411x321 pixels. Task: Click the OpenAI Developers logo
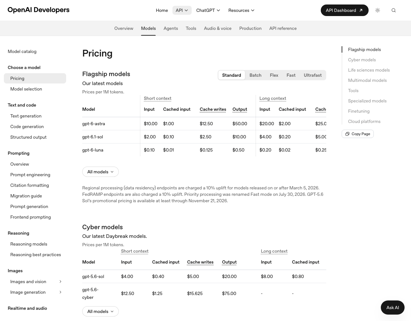pyautogui.click(x=39, y=10)
